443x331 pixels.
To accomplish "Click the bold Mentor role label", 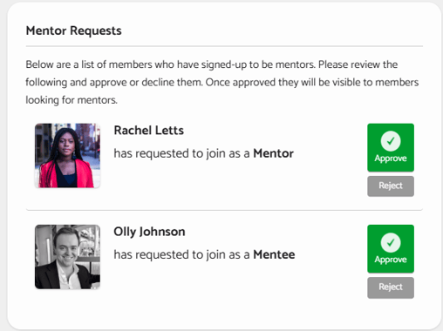I will (273, 153).
